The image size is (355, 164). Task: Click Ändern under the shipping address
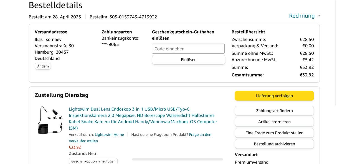point(43,66)
